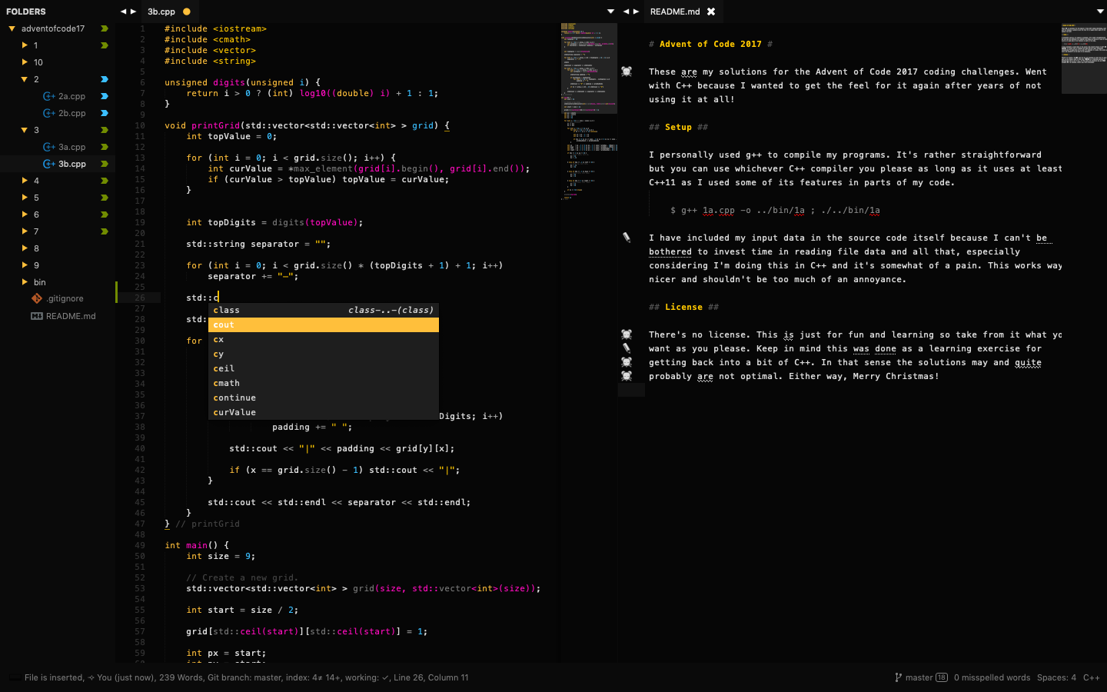Viewport: 1107px width, 692px height.
Task: Click '0 misspelled words' in status bar
Action: tap(992, 677)
